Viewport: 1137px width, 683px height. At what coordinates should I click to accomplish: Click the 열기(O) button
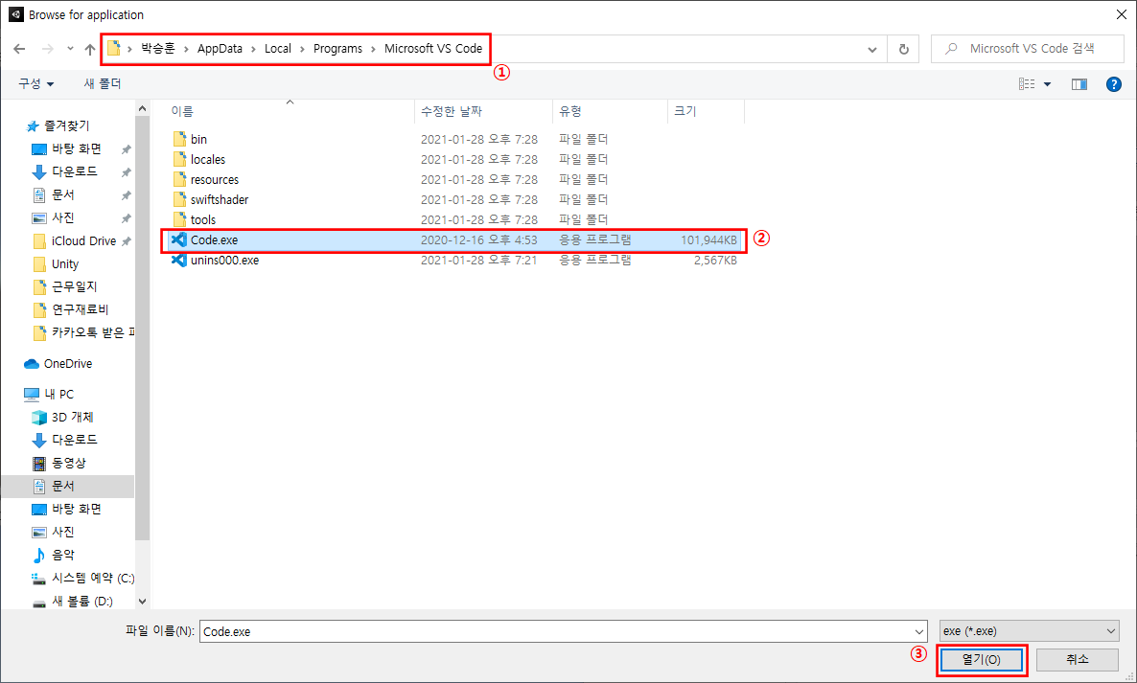tap(981, 660)
